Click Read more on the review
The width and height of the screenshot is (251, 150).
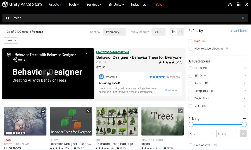click(x=171, y=90)
